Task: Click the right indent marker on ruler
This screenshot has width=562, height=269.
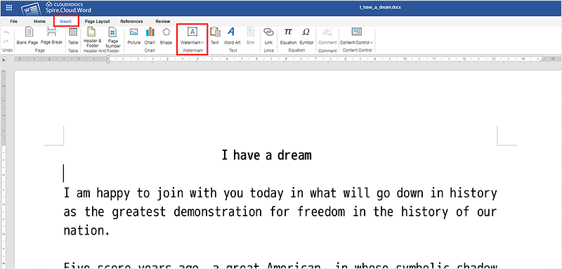Action: click(542, 60)
